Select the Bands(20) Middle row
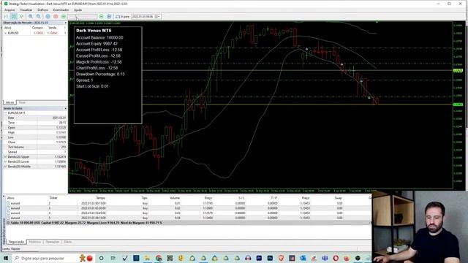 [x=34, y=167]
